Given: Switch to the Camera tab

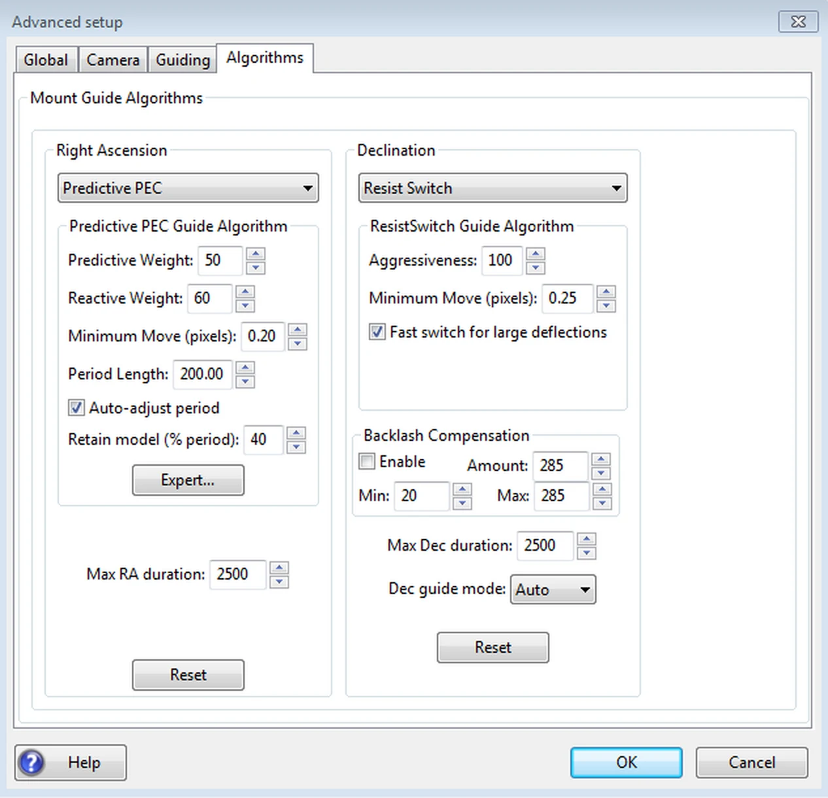Looking at the screenshot, I should coord(112,60).
